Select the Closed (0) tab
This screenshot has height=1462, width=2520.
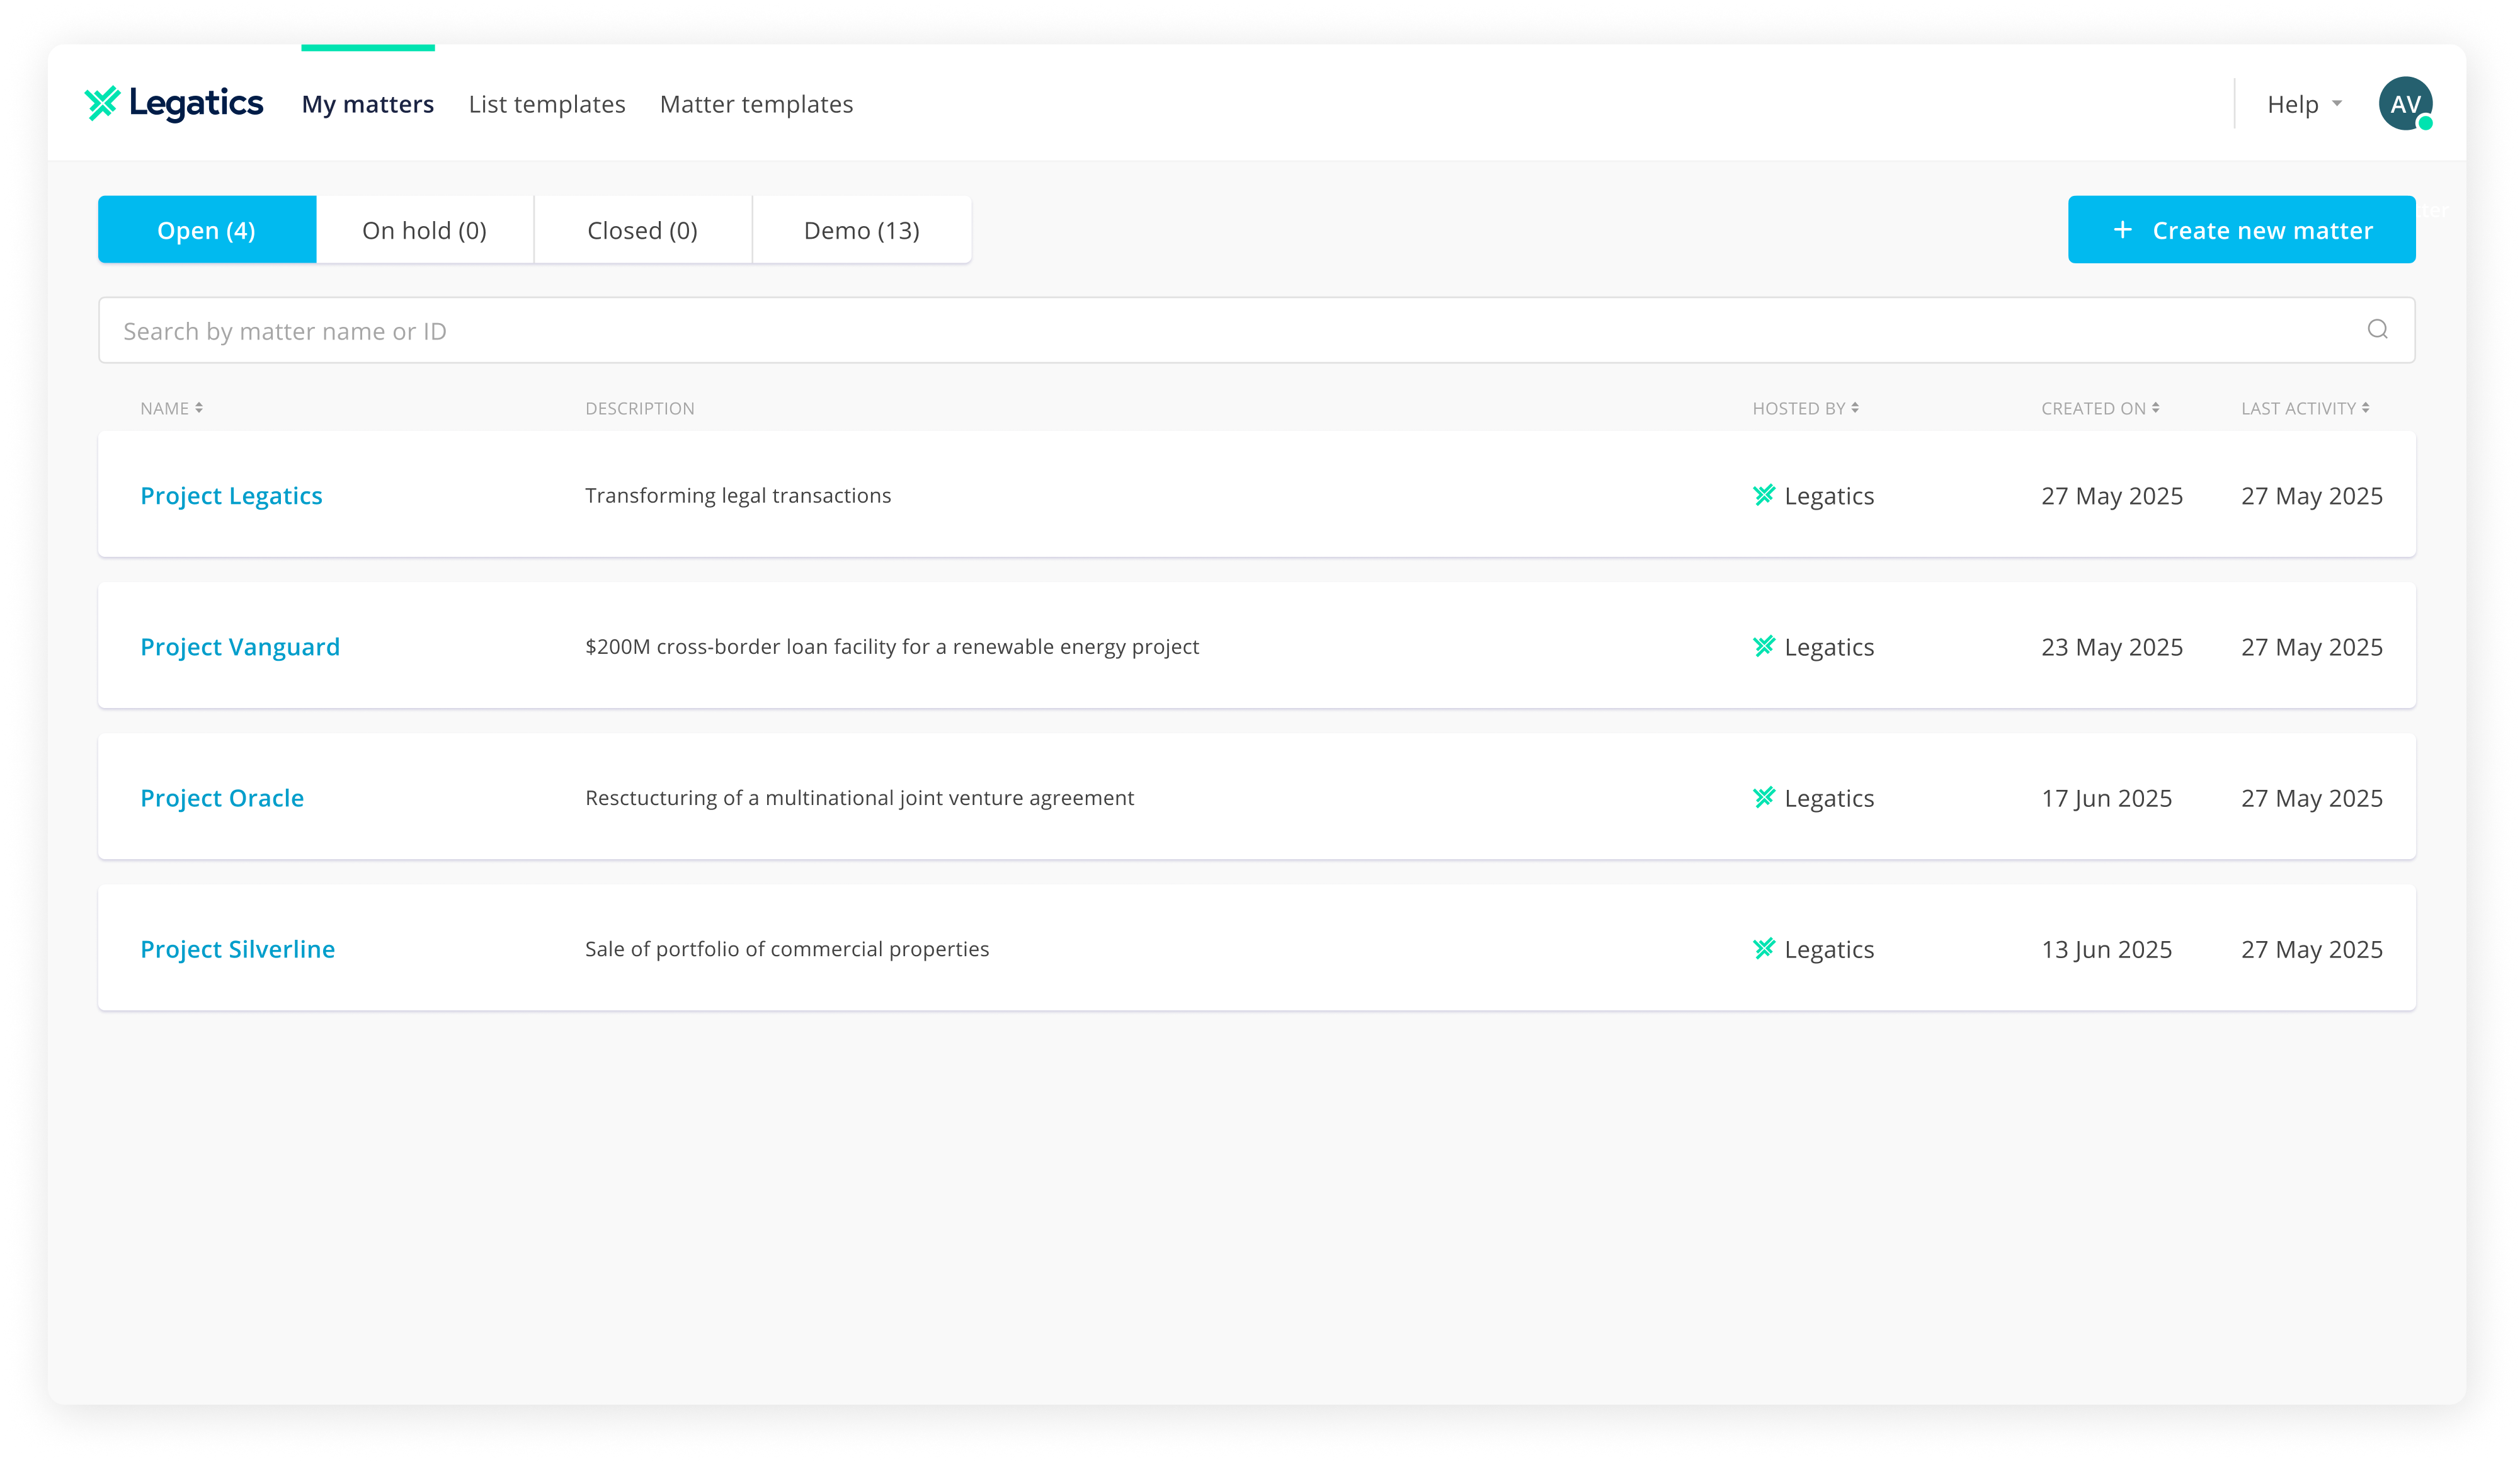[642, 230]
